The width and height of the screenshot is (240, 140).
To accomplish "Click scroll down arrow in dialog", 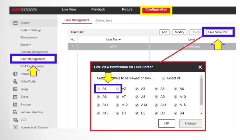I will point(201,114).
